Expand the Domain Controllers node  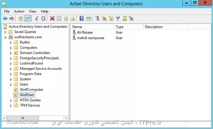click(11, 53)
